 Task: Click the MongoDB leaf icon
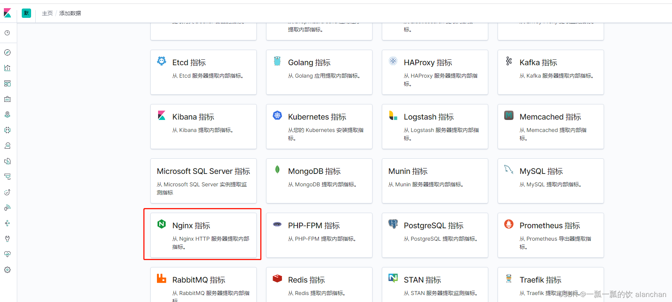click(277, 170)
